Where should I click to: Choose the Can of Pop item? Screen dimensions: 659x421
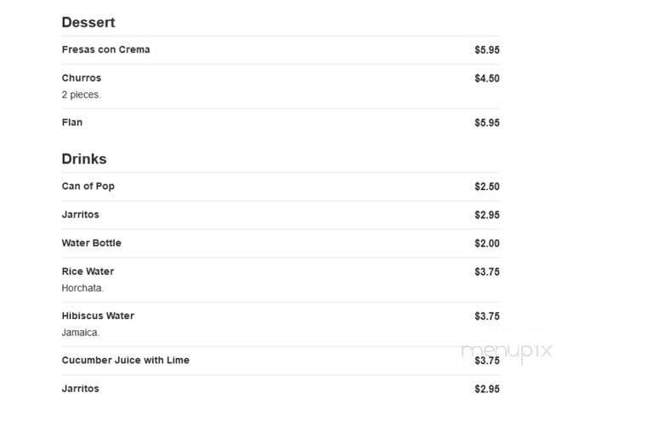pos(88,186)
